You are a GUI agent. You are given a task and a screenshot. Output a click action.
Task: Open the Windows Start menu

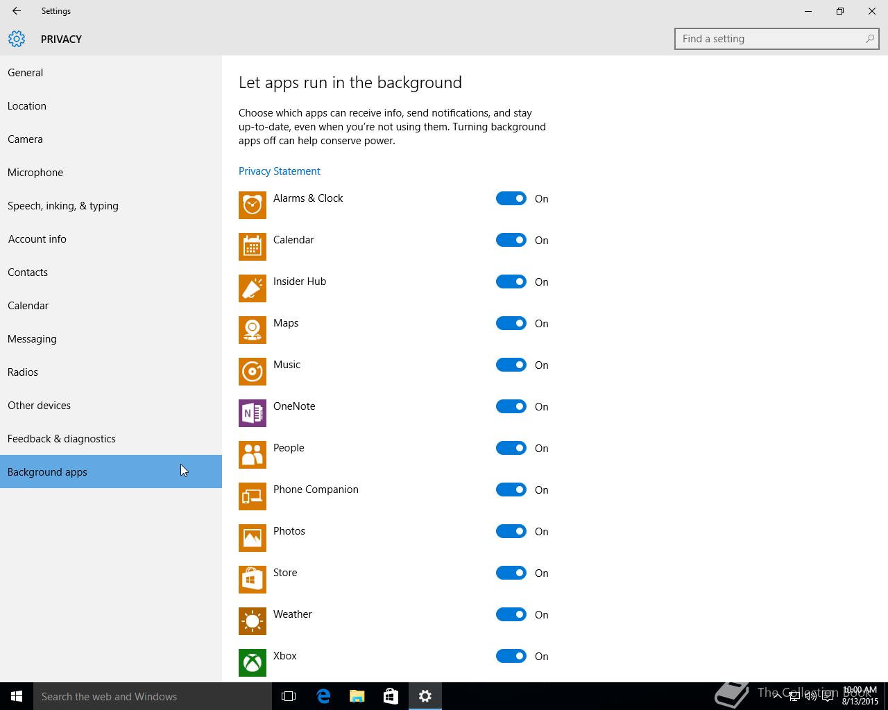17,696
